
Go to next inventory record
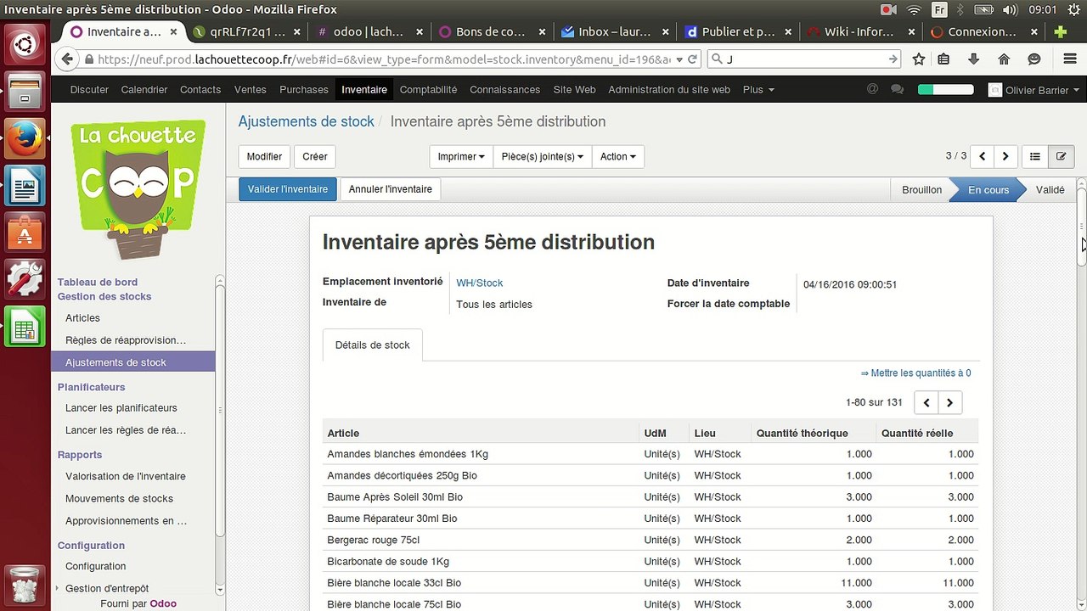tap(1005, 156)
